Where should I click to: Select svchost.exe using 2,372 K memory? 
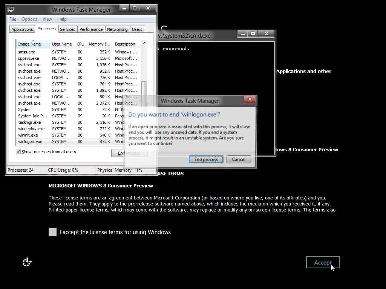click(x=78, y=103)
